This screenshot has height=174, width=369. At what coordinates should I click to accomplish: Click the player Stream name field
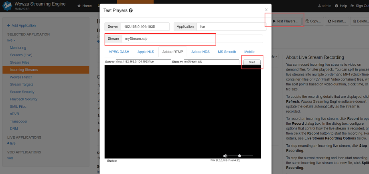pyautogui.click(x=211, y=62)
